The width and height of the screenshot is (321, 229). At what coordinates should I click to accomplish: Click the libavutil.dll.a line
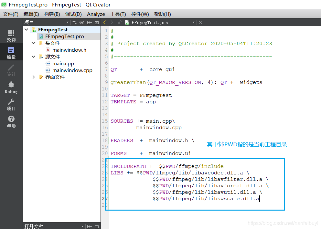coord(207,192)
